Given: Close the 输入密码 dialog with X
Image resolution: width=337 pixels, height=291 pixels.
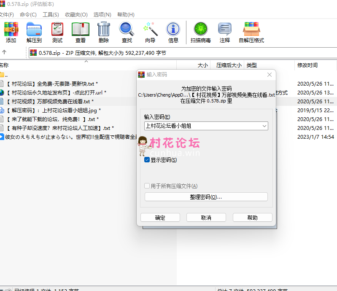Looking at the screenshot, I should 270,75.
